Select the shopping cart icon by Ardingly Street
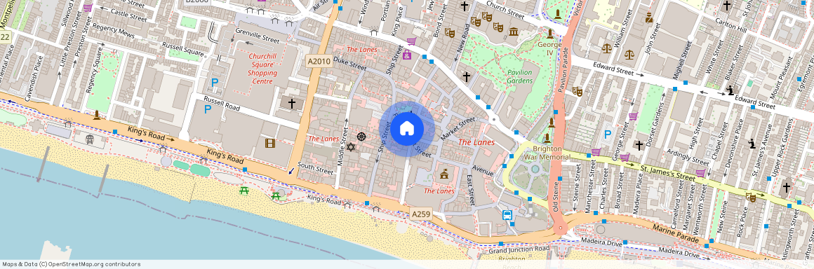814x269 pixels. [700, 172]
